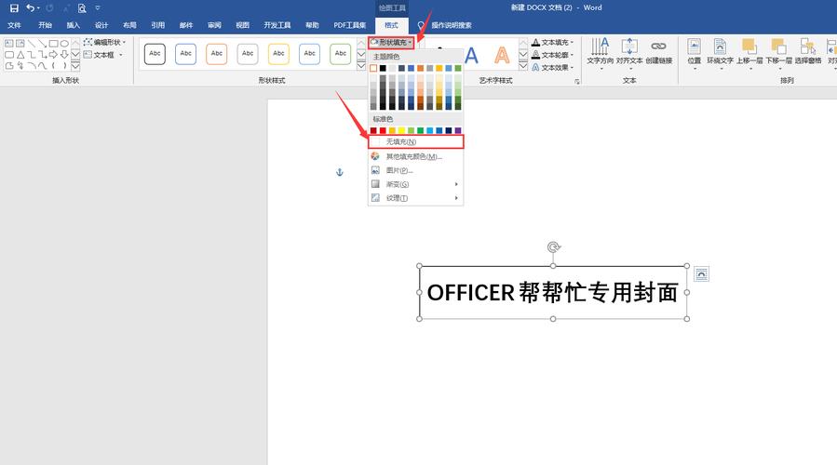
Task: Pick the down arrow shape
Action: [64, 54]
